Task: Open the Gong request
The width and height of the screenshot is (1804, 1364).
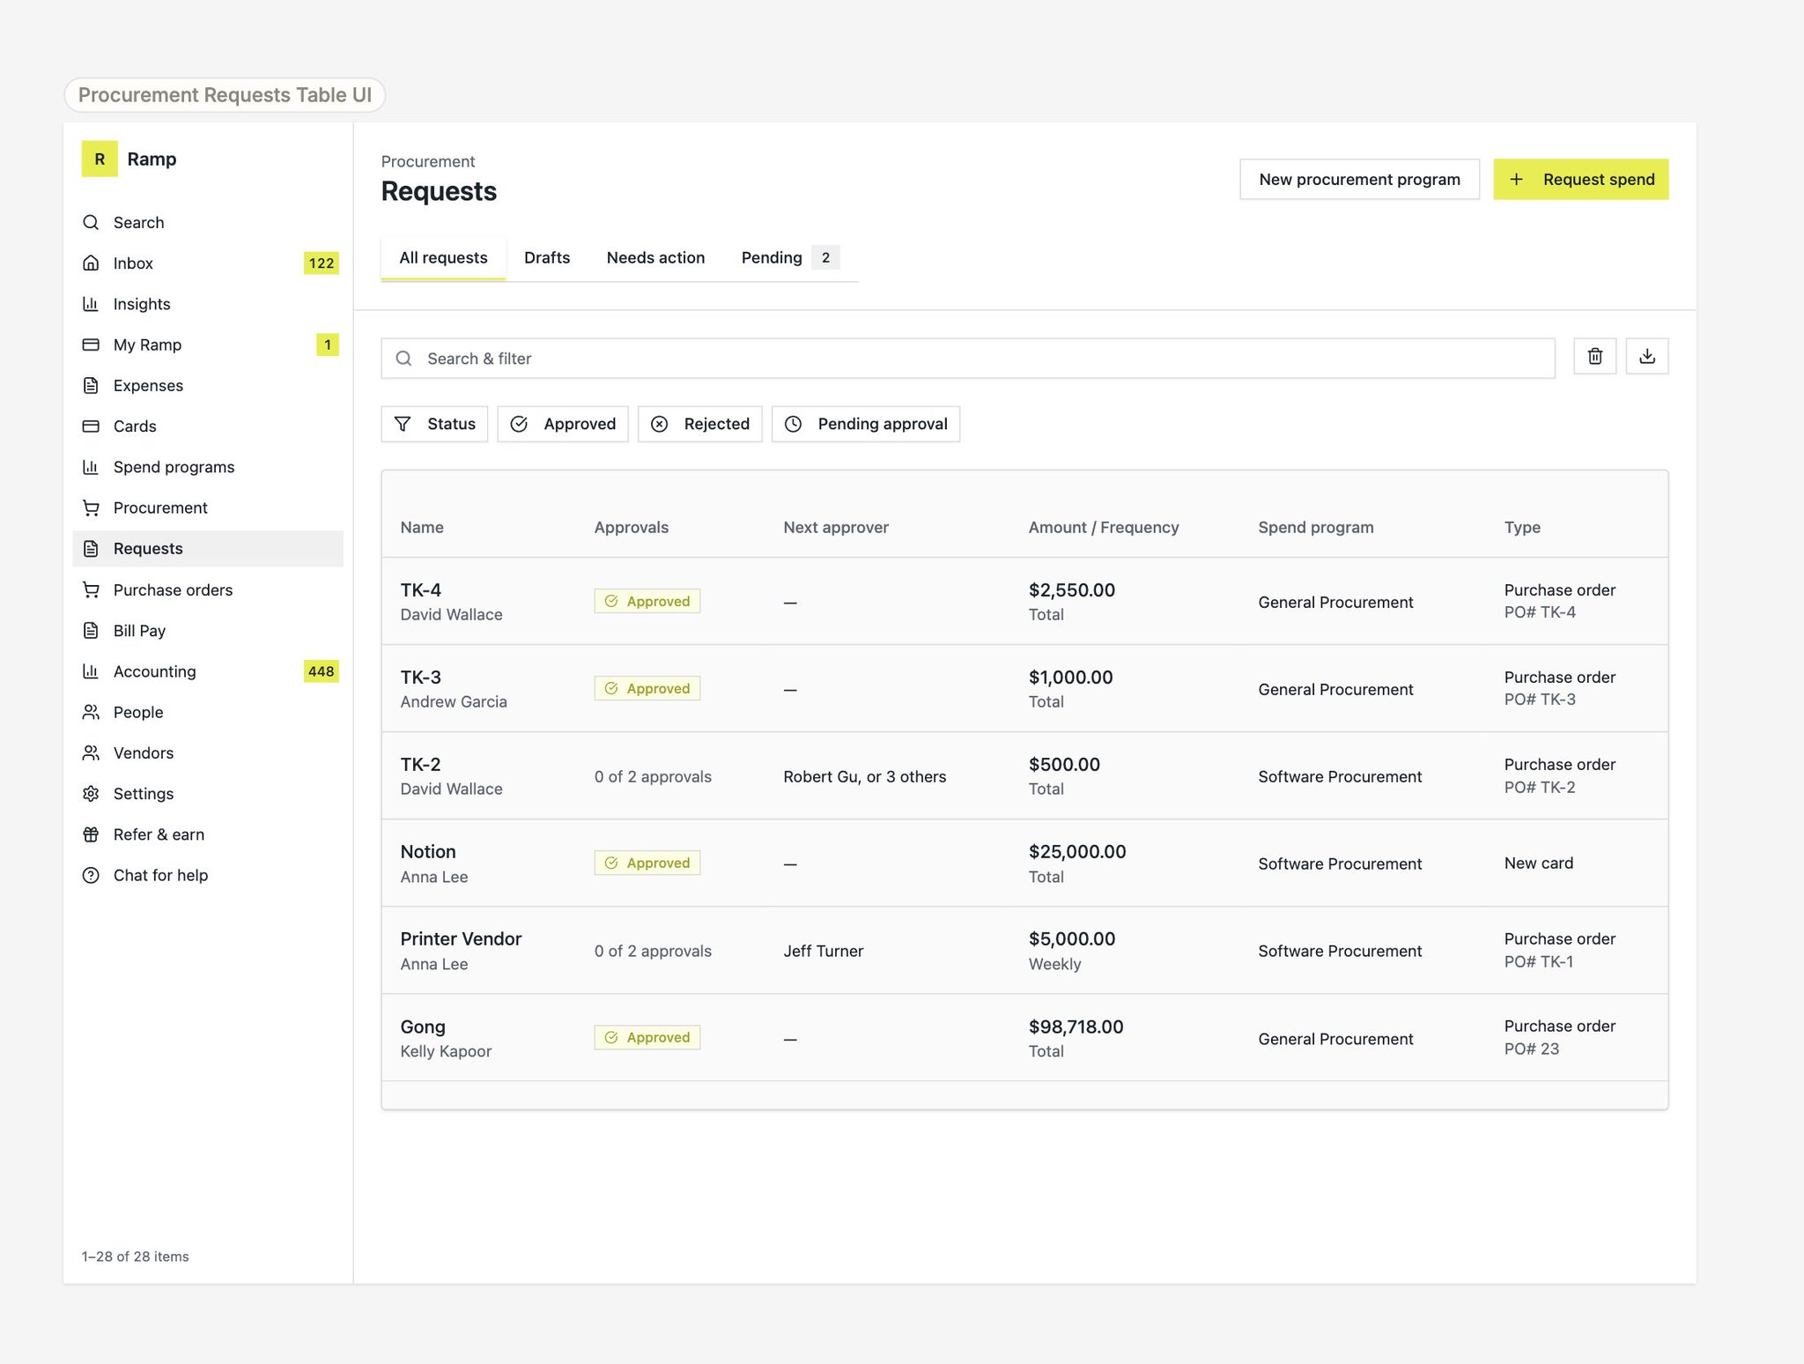Action: (x=1024, y=1037)
